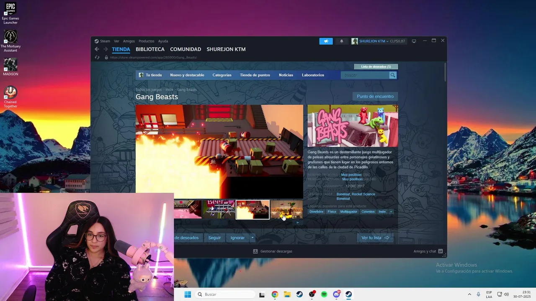
Task: Expand more tags with the plus button
Action: click(x=391, y=212)
